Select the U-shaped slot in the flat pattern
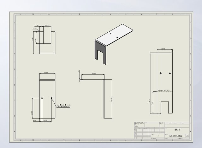Screen dimensions: 202x148 click(x=164, y=107)
